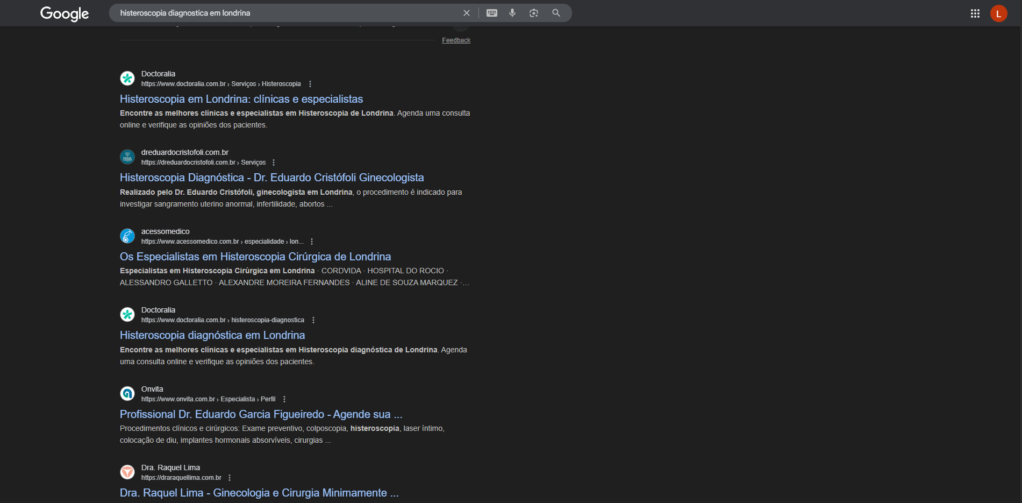Click the doctoralia.com.br › histeroscopia-diagnostica URL
The height and width of the screenshot is (503, 1022).
[x=223, y=320]
